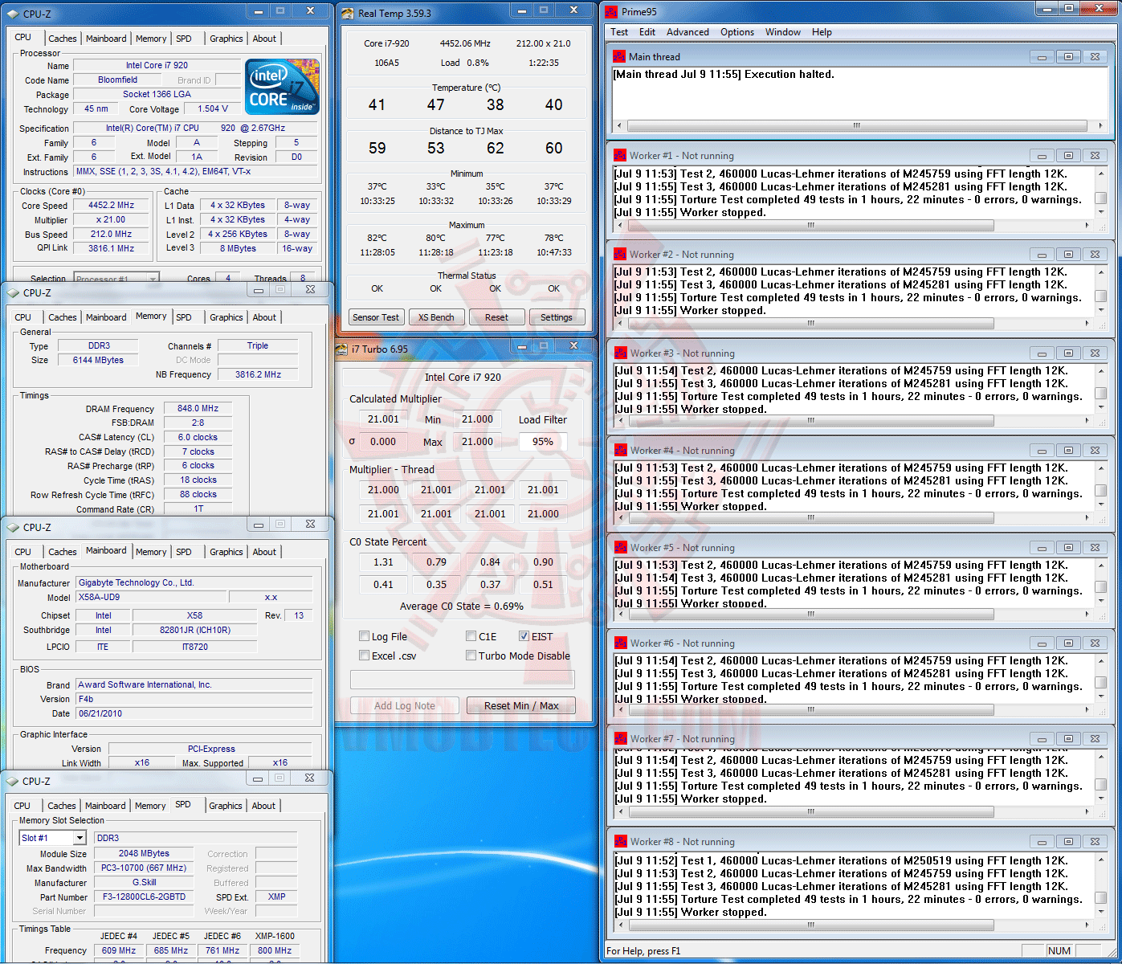The width and height of the screenshot is (1122, 964).
Task: Click the CPU-Z title icon in the window showing Processor info
Action: click(x=13, y=14)
